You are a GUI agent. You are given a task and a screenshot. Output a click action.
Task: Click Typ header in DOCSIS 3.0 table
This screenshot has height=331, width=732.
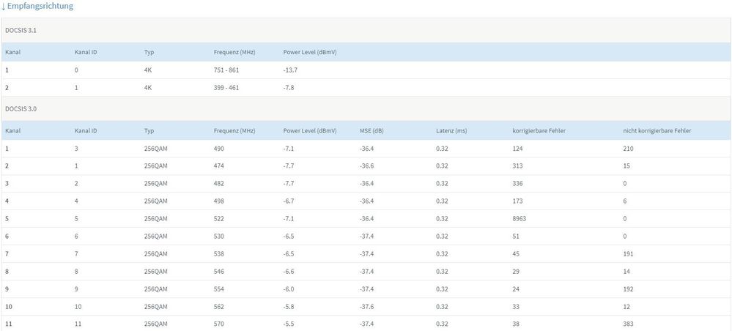pos(149,131)
